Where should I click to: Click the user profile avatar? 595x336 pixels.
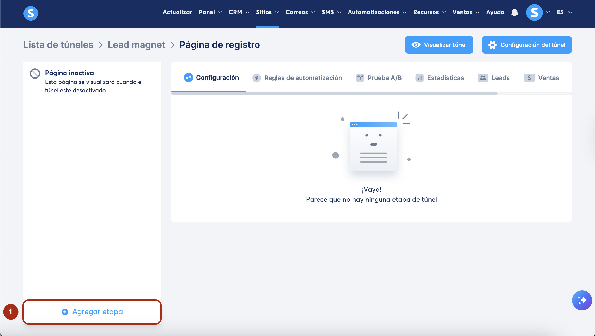click(534, 13)
